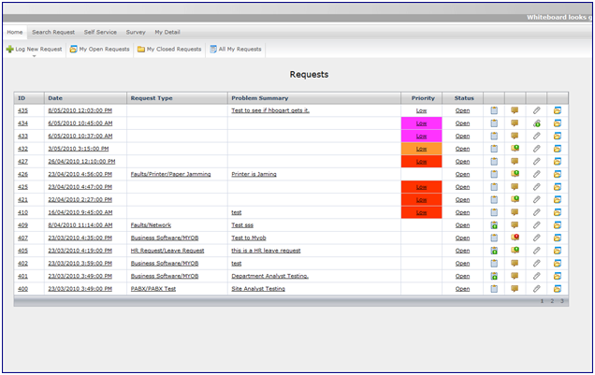
Task: Click the clipboard icon in row 410
Action: (494, 212)
